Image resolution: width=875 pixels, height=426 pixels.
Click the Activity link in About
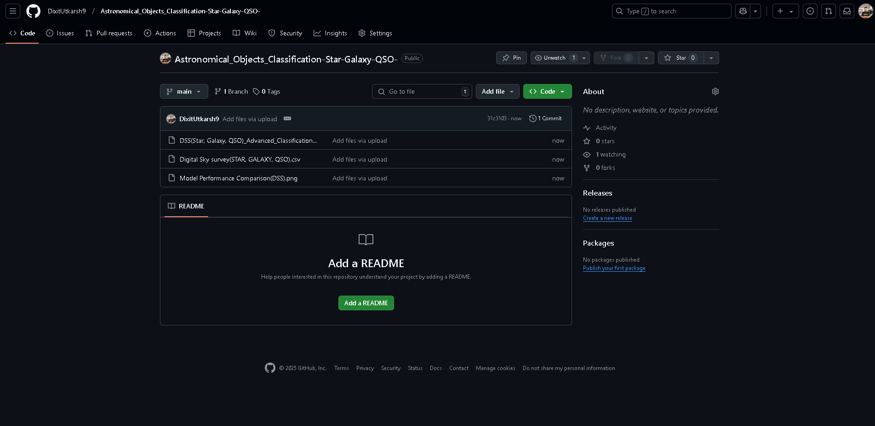(x=606, y=128)
